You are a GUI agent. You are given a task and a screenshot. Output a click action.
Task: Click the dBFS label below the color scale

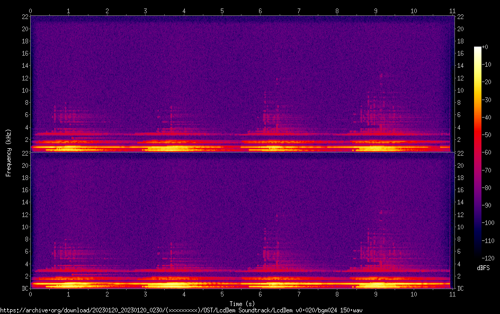[483, 268]
